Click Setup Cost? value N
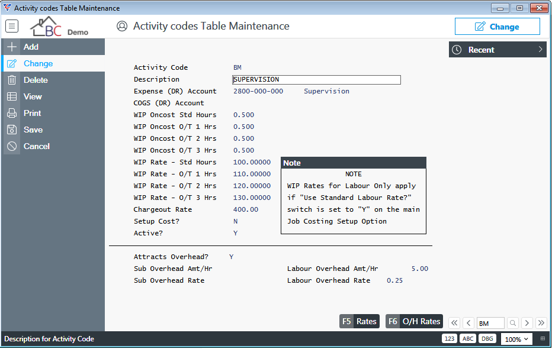 [x=236, y=221]
